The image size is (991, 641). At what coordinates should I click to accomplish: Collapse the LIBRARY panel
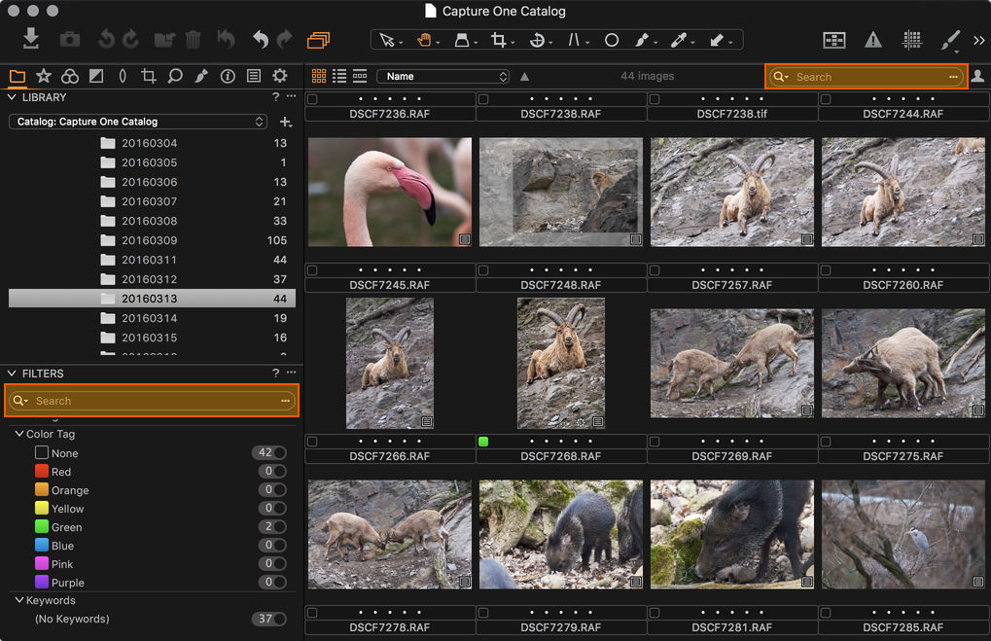coord(12,97)
